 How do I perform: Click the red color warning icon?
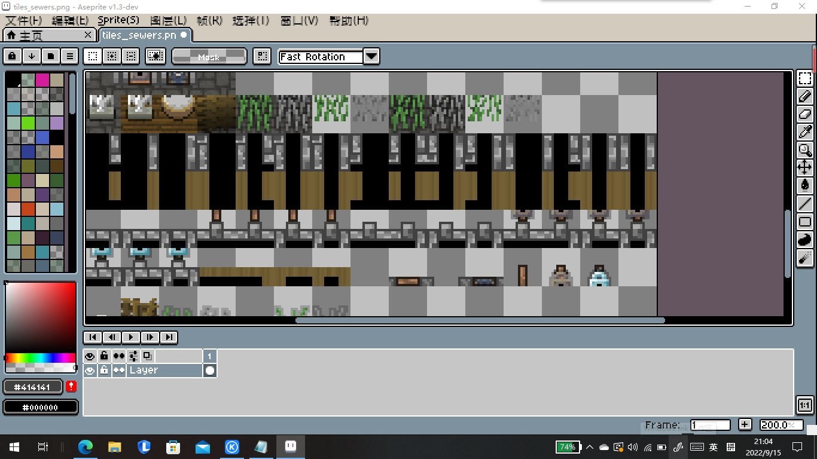click(x=71, y=387)
